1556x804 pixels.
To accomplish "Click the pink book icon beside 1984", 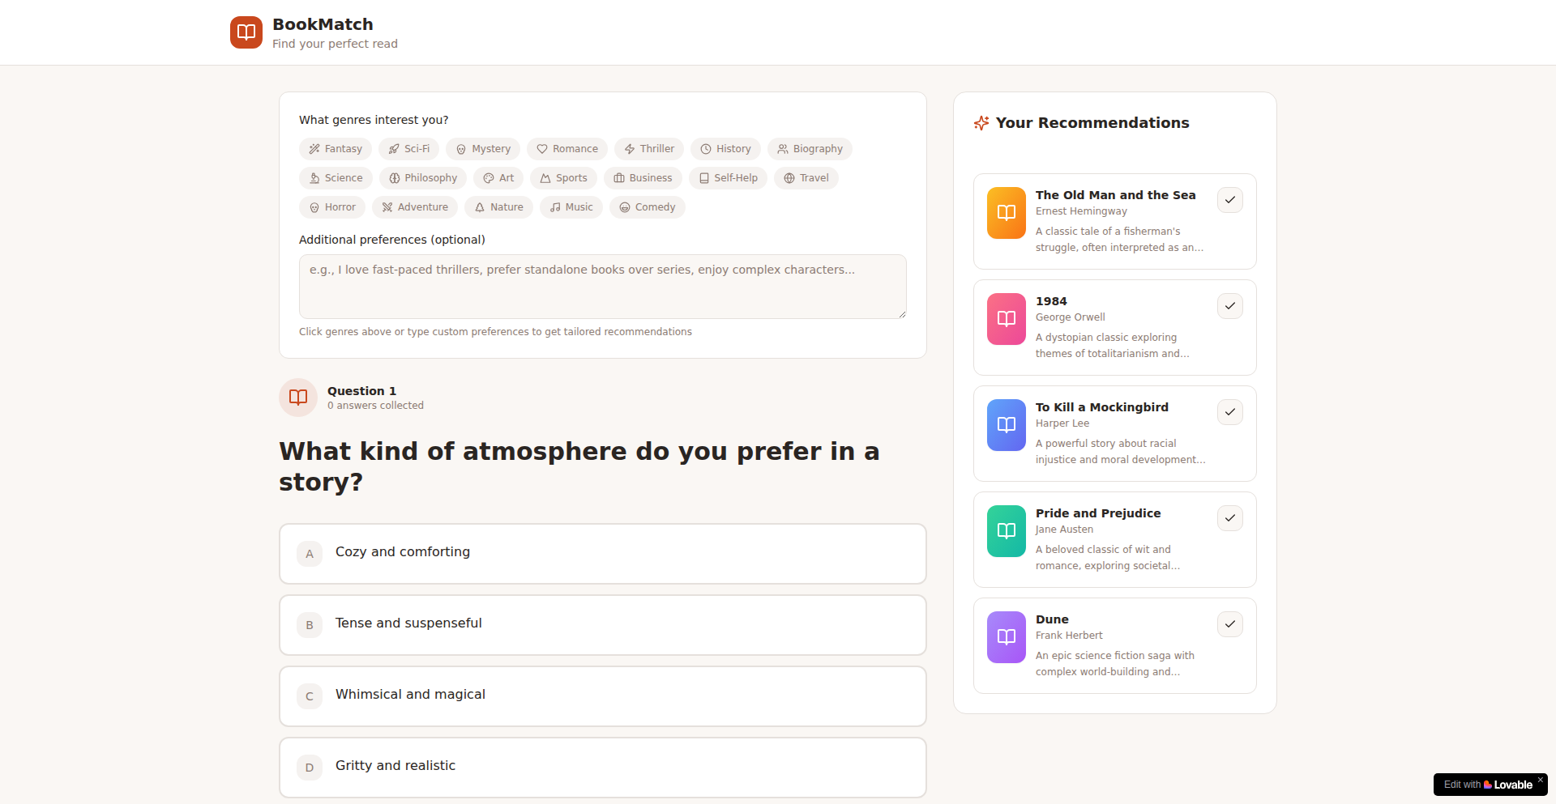I will (x=1006, y=319).
